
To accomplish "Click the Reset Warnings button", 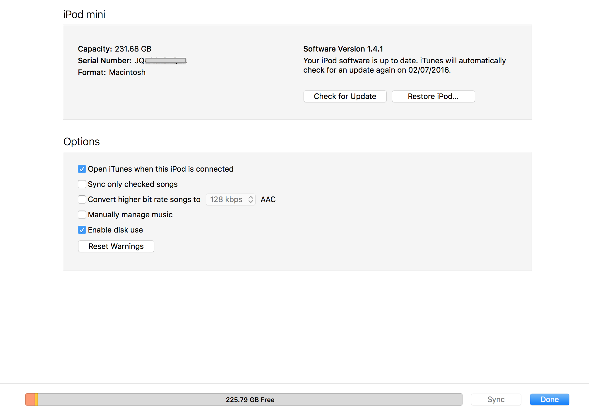I will pos(116,246).
